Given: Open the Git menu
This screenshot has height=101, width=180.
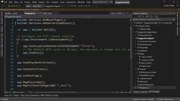Looking at the screenshot, I should tap(21, 2).
